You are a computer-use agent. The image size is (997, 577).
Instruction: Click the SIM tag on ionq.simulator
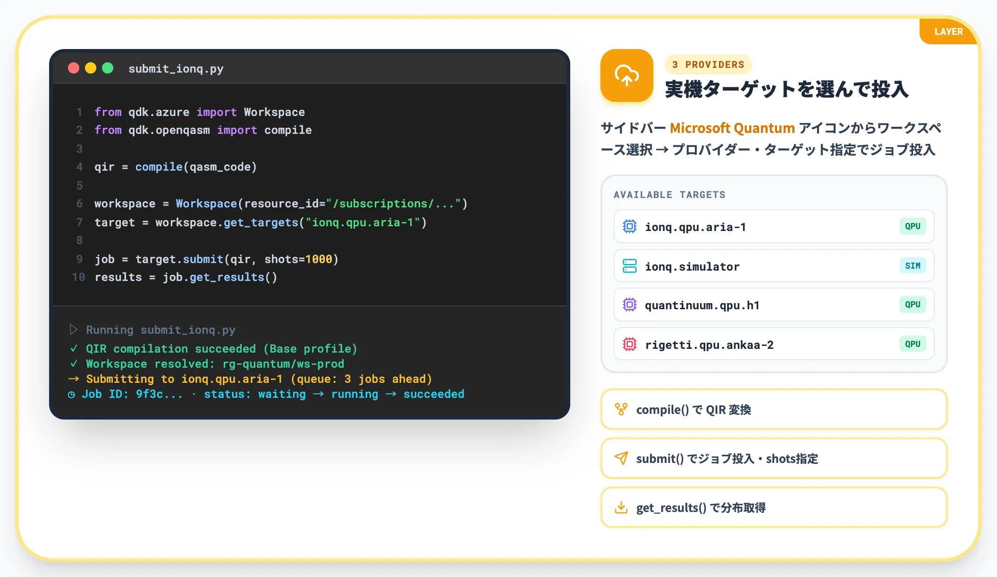tap(913, 266)
